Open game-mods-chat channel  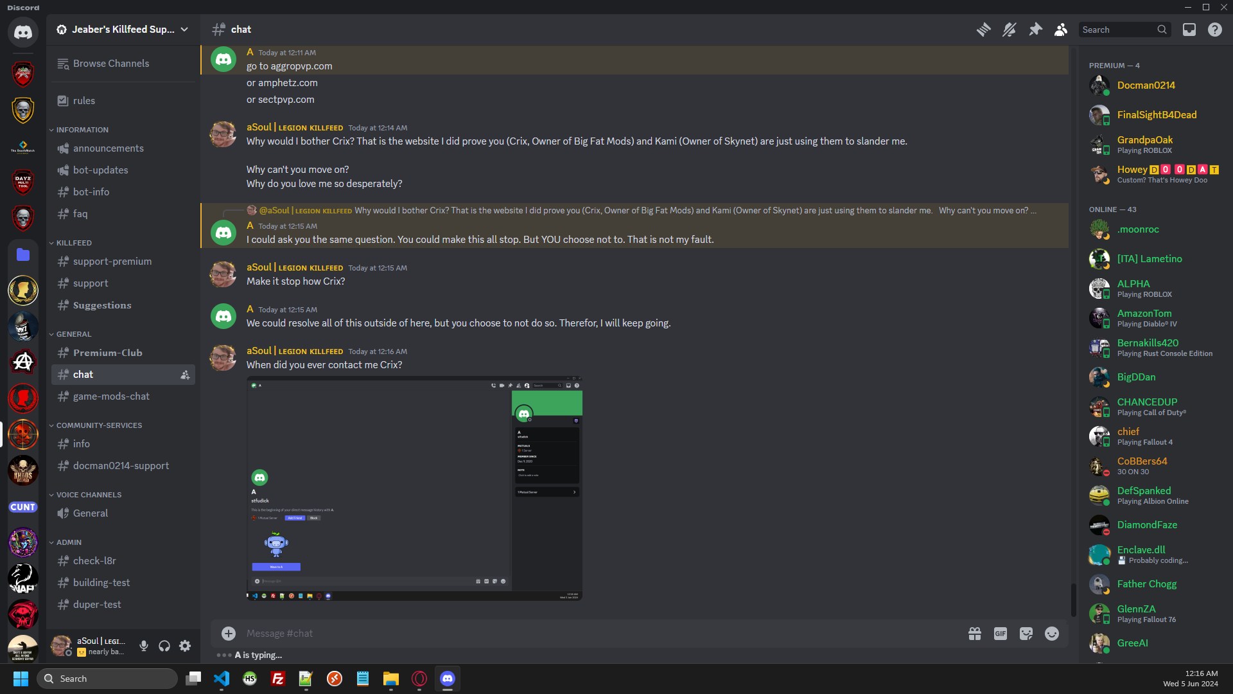click(x=123, y=396)
